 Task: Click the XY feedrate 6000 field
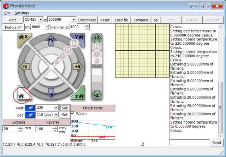(x=38, y=27)
